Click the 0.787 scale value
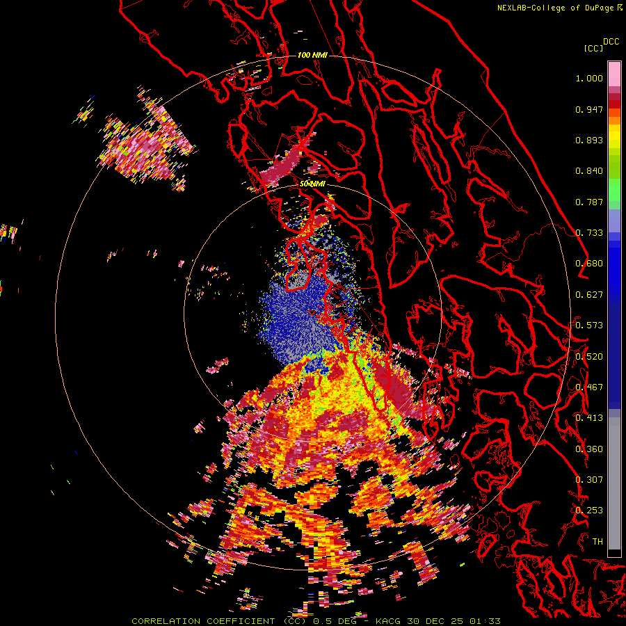 click(589, 202)
